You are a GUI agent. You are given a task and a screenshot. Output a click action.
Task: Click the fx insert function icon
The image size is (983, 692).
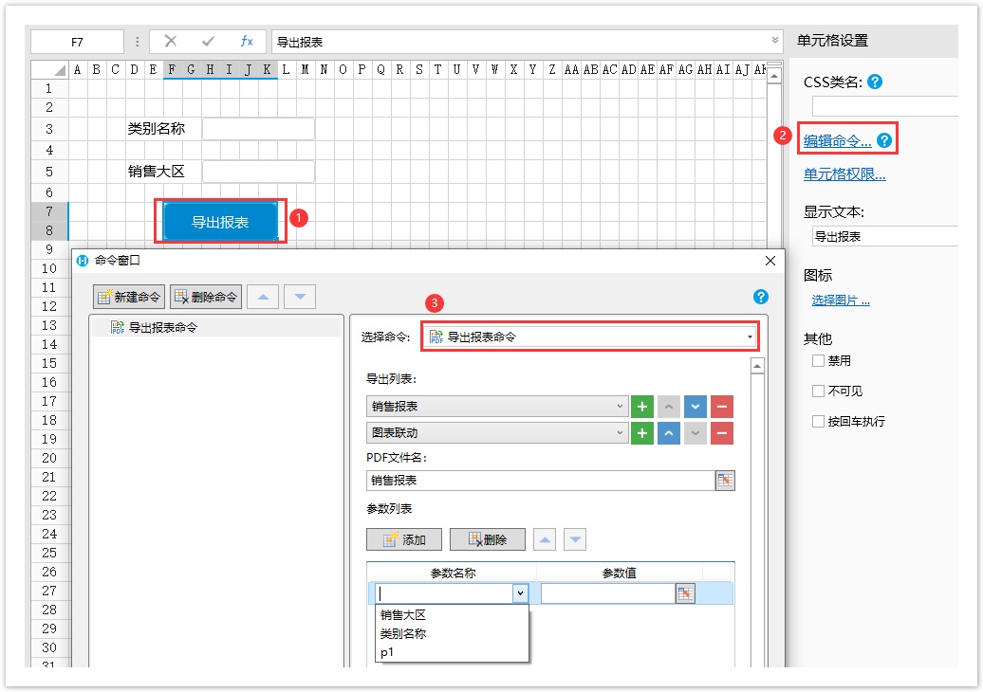pyautogui.click(x=247, y=41)
